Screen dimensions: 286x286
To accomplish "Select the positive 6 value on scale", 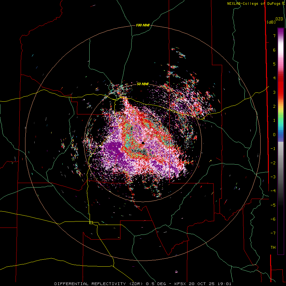I will point(274,50).
